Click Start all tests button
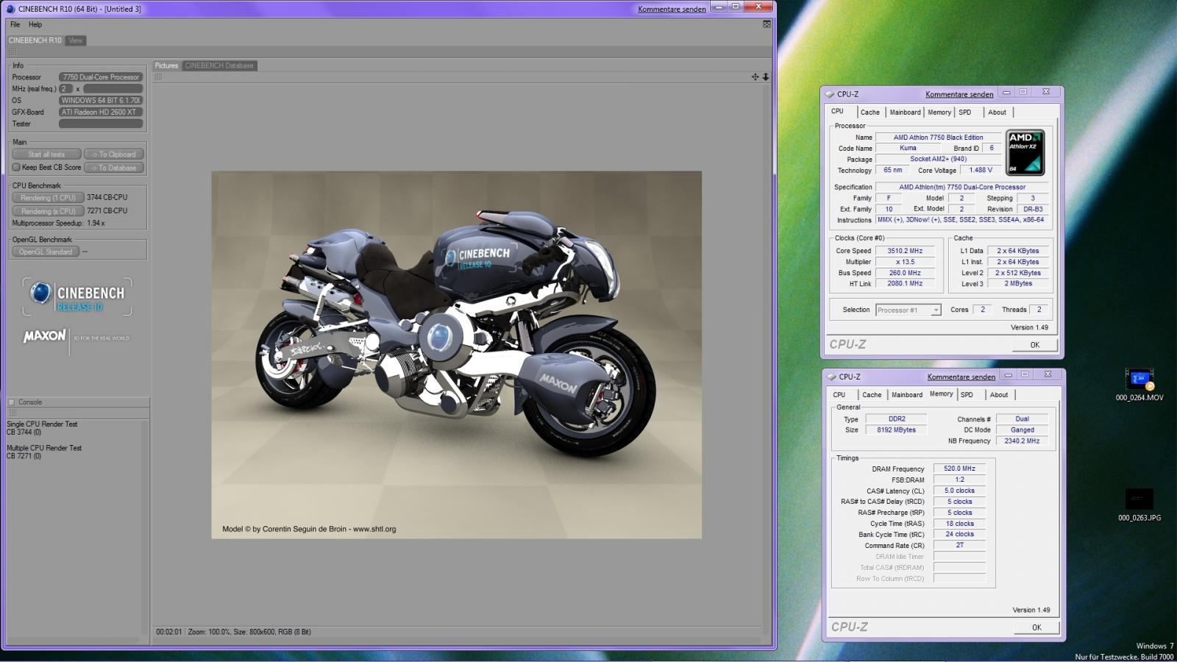This screenshot has width=1177, height=662. click(x=46, y=154)
